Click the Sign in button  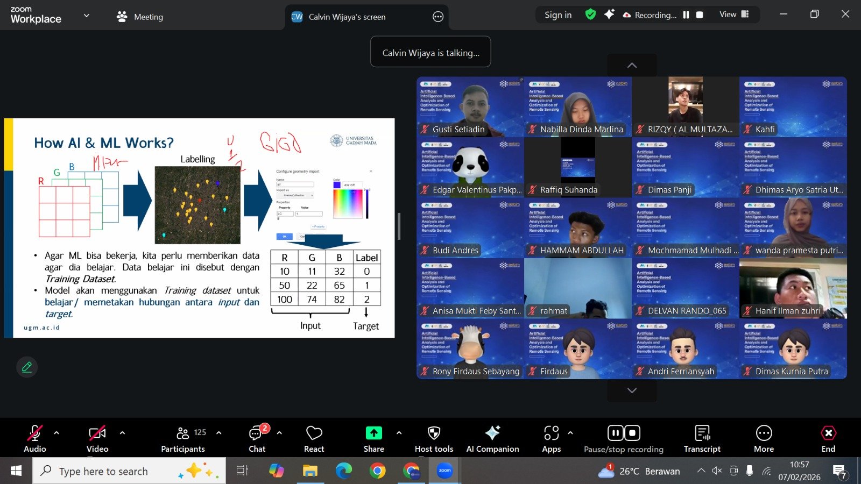tap(558, 15)
